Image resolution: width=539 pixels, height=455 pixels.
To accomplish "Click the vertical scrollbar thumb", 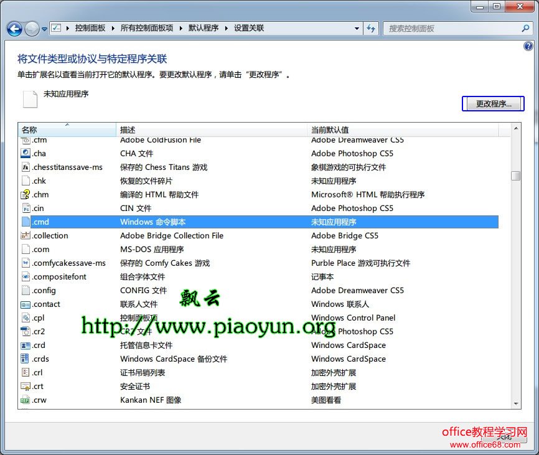I will 515,176.
